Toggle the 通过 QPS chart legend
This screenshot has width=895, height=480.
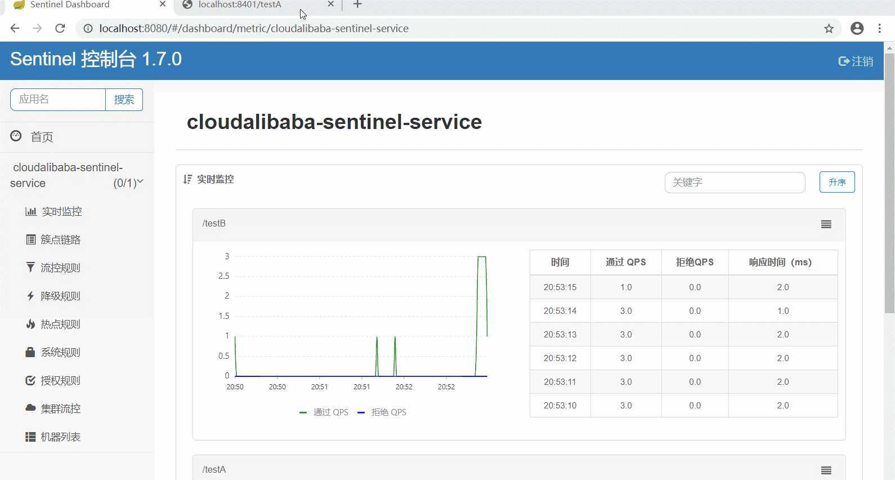click(324, 412)
